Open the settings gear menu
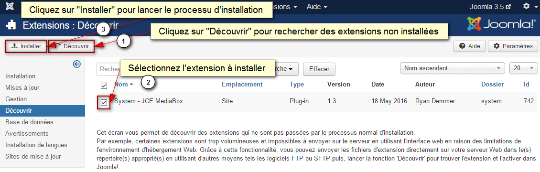The height and width of the screenshot is (172, 540). coord(528,7)
